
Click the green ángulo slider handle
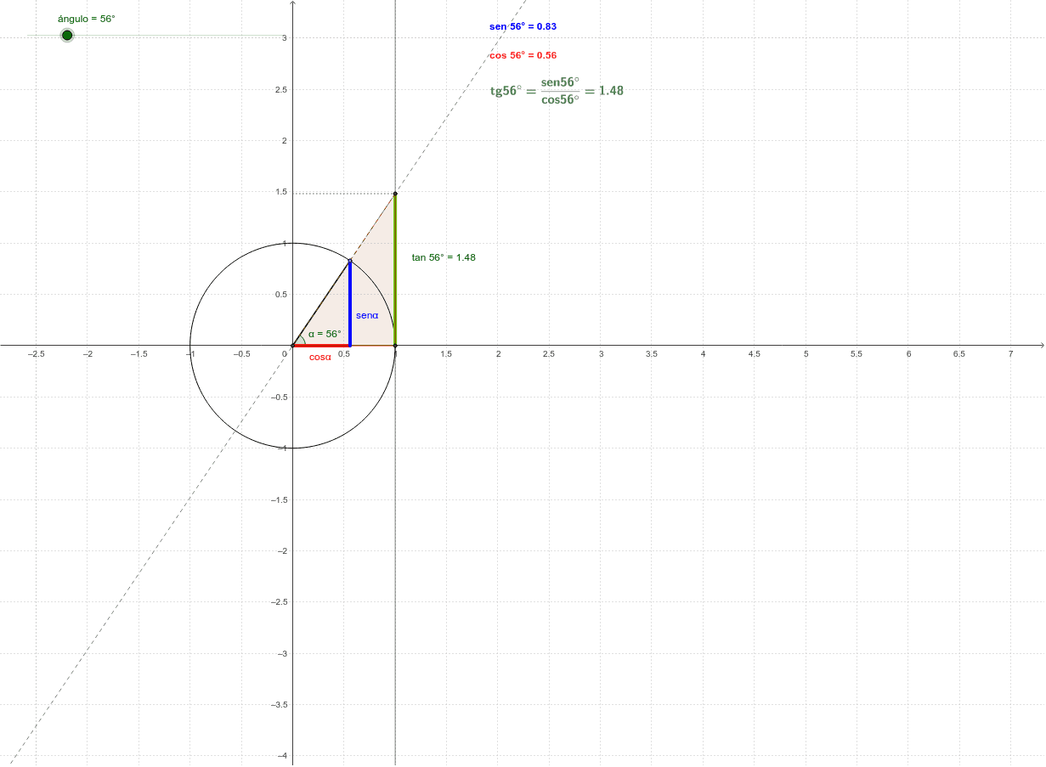67,35
